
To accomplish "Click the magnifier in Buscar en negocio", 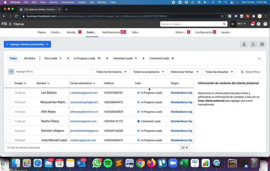I will (224, 24).
